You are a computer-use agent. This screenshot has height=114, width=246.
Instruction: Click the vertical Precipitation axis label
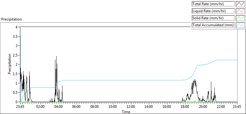click(x=10, y=64)
